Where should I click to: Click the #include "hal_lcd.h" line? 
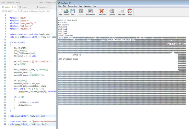(x=21, y=26)
